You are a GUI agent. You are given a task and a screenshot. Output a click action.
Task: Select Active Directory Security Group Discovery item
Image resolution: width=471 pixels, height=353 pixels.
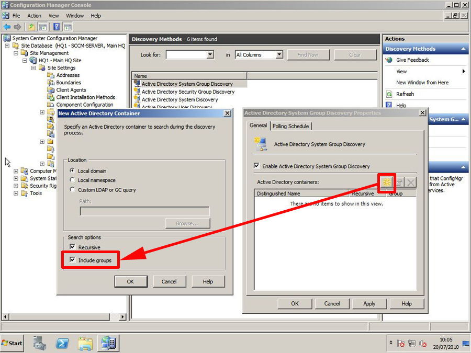pos(188,92)
